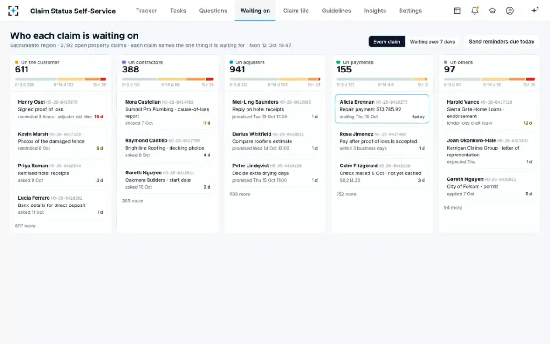Click the Claim Status Self-Service title
Viewport: 550px width, 344px height.
tap(73, 11)
